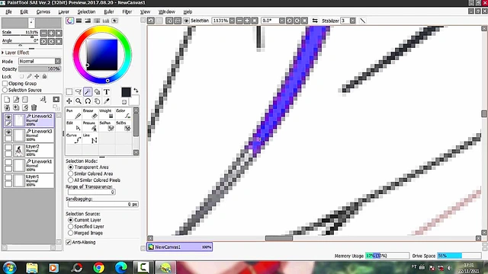
Task: Show the RGB slider panel
Action: (79, 21)
